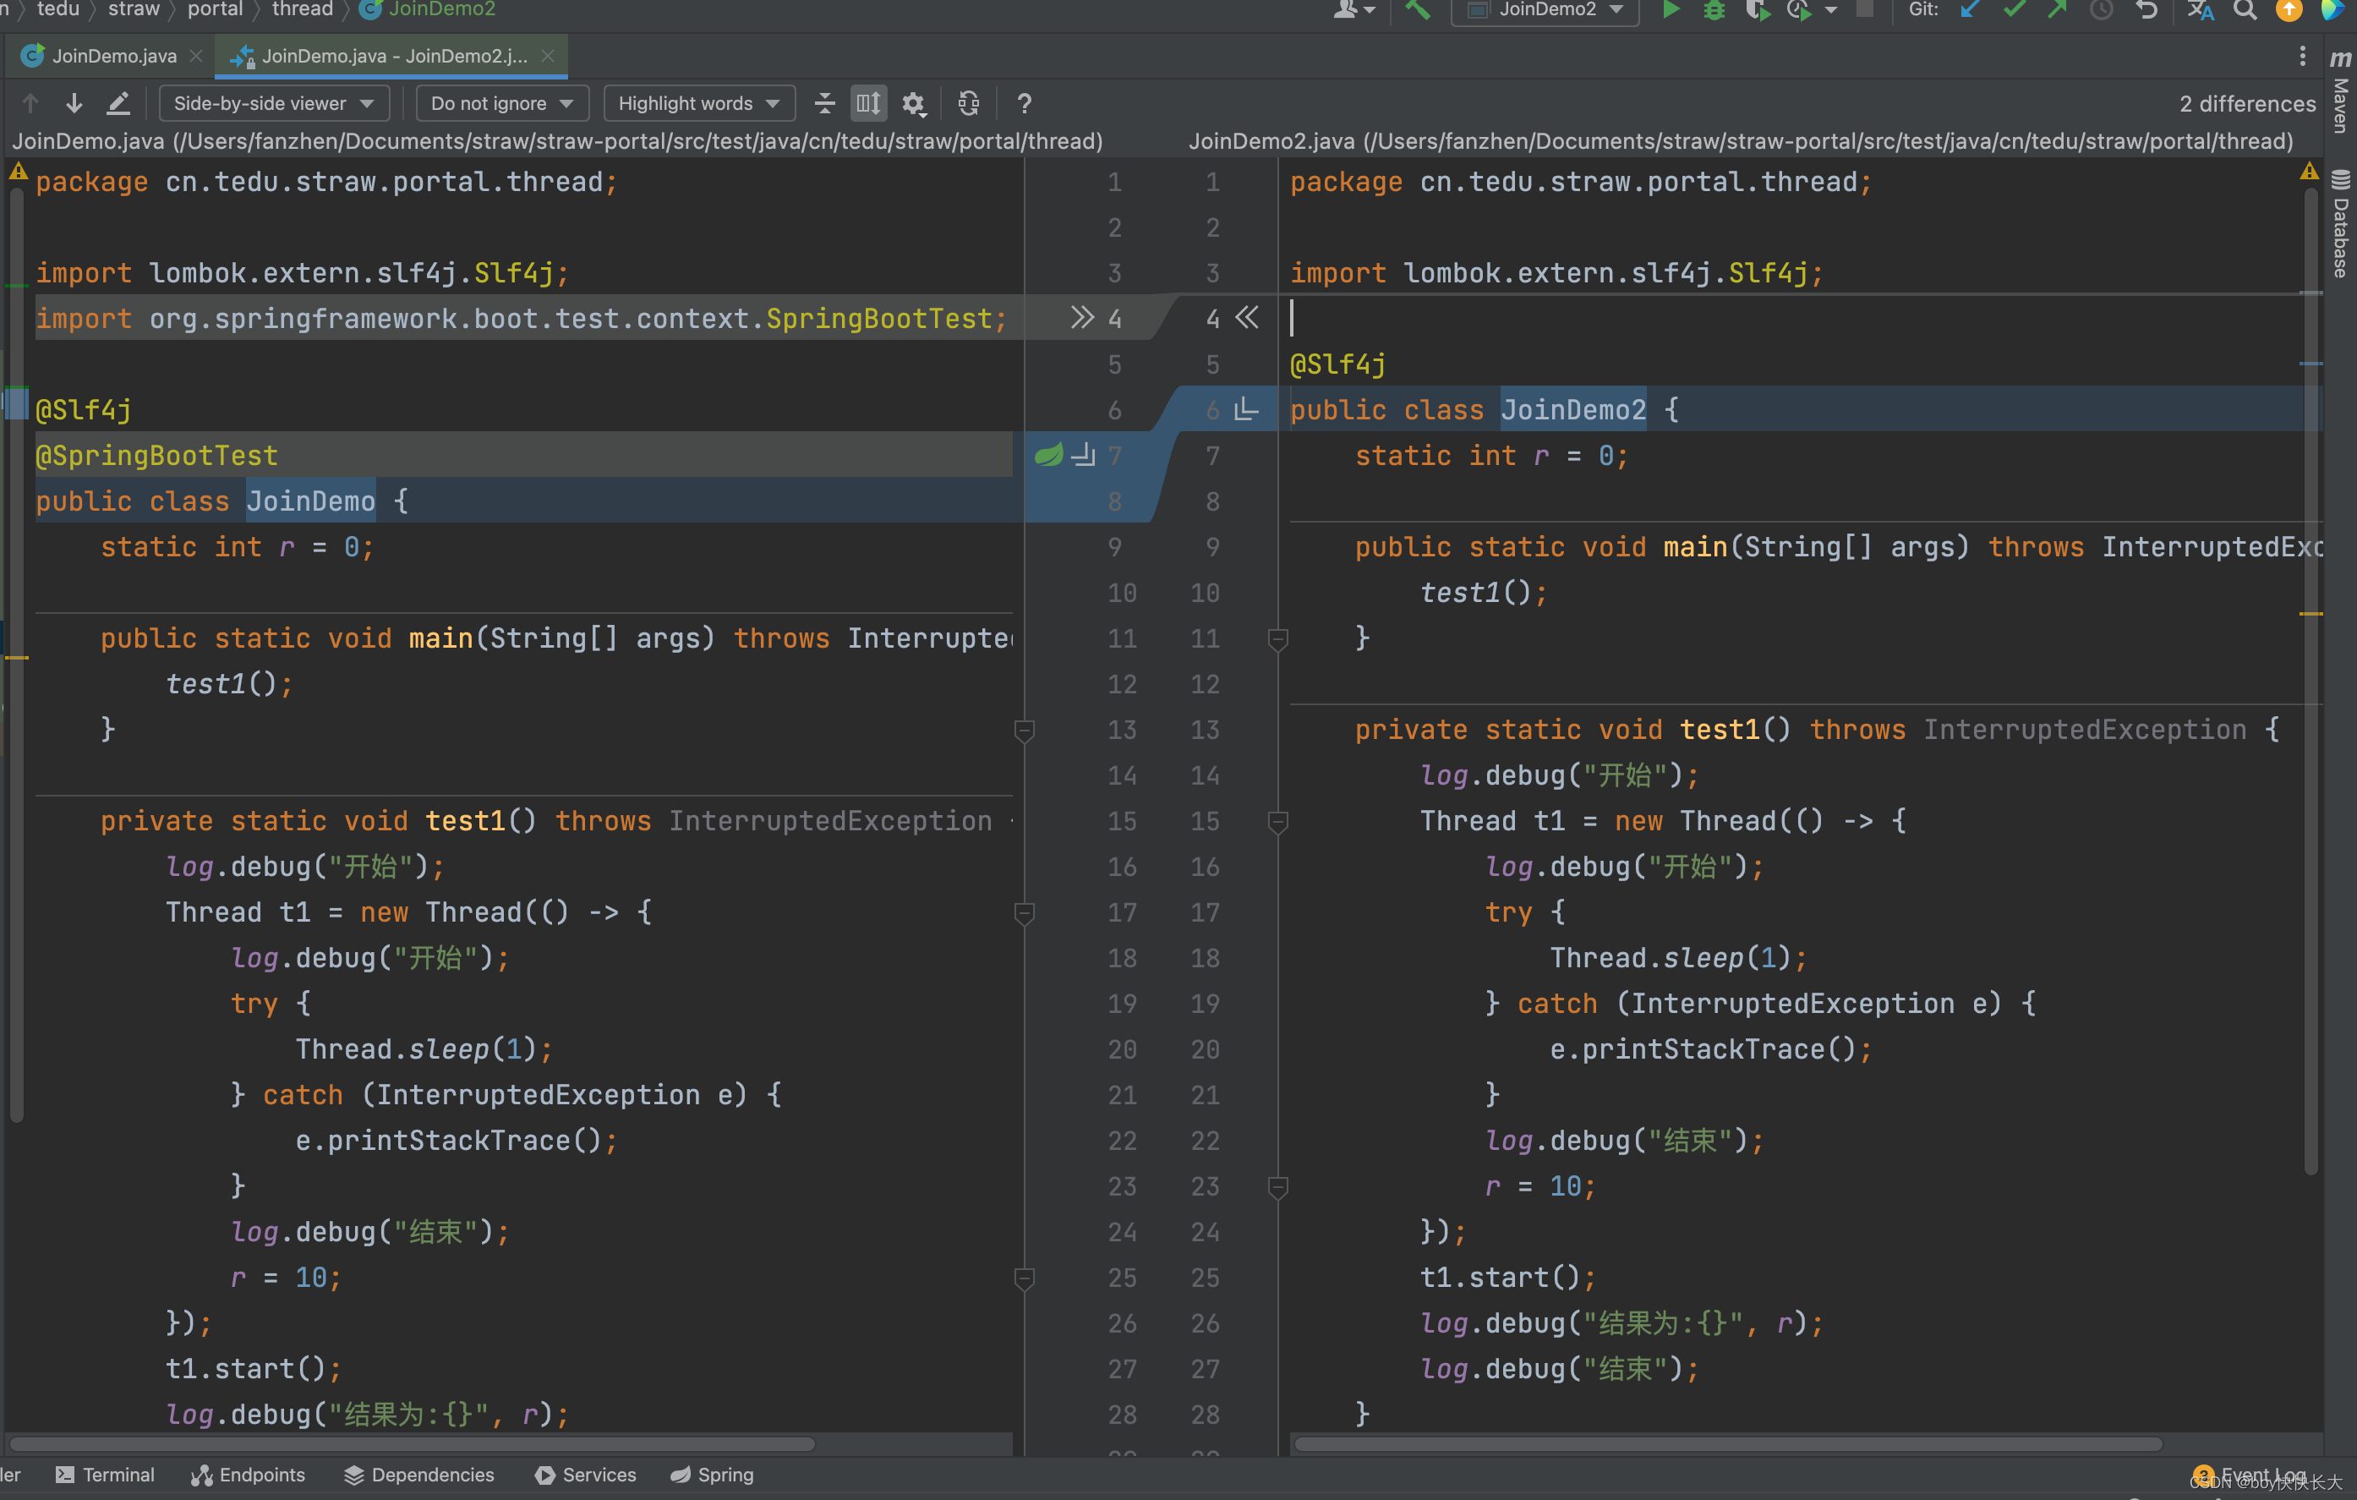Apply left-side change at line 7

click(1084, 455)
